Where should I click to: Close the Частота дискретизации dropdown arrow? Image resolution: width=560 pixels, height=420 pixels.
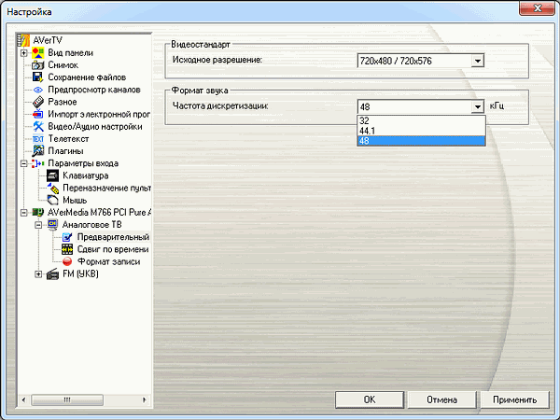[x=478, y=106]
